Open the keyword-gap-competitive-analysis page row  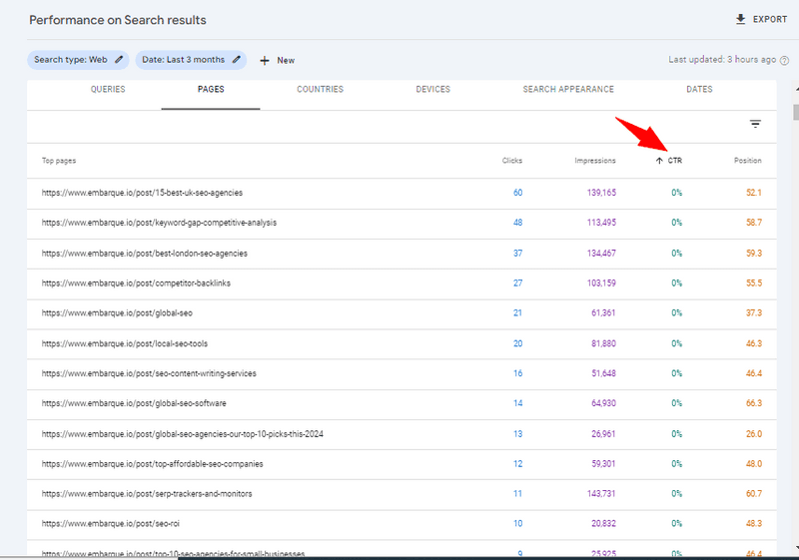pos(401,223)
